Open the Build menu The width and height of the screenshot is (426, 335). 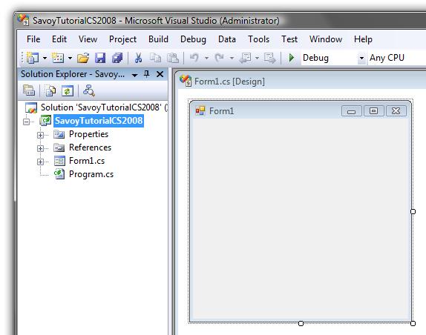click(158, 39)
